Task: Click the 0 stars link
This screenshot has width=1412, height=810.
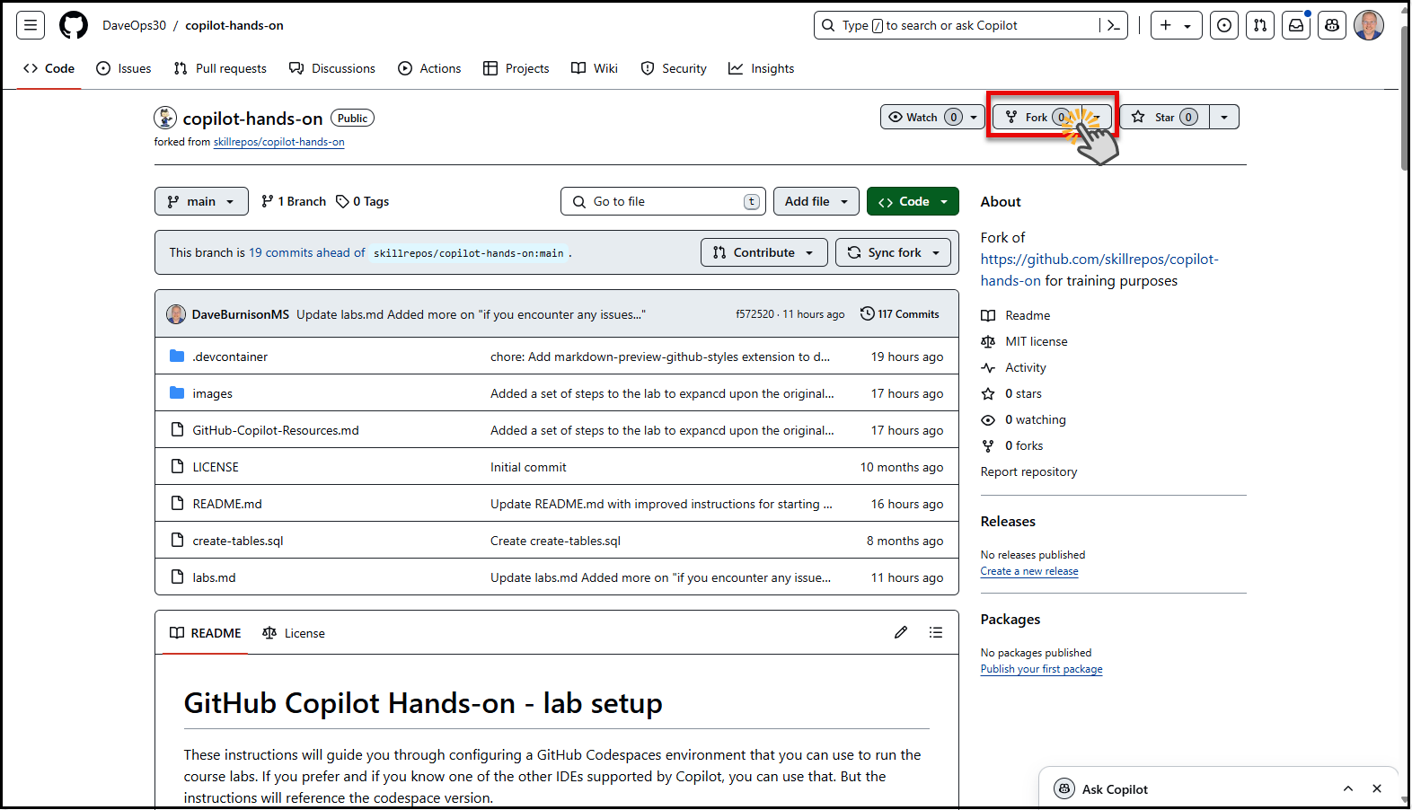Action: coord(1023,393)
